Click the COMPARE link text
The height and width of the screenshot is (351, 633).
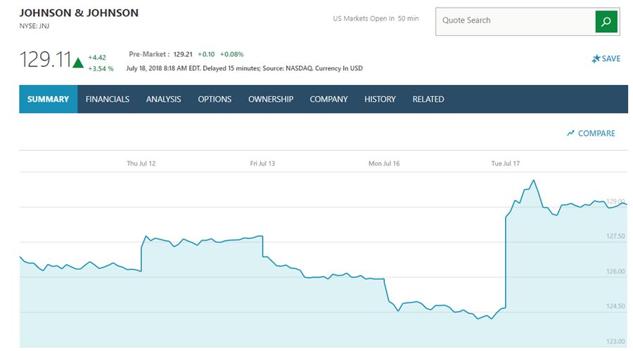click(596, 133)
